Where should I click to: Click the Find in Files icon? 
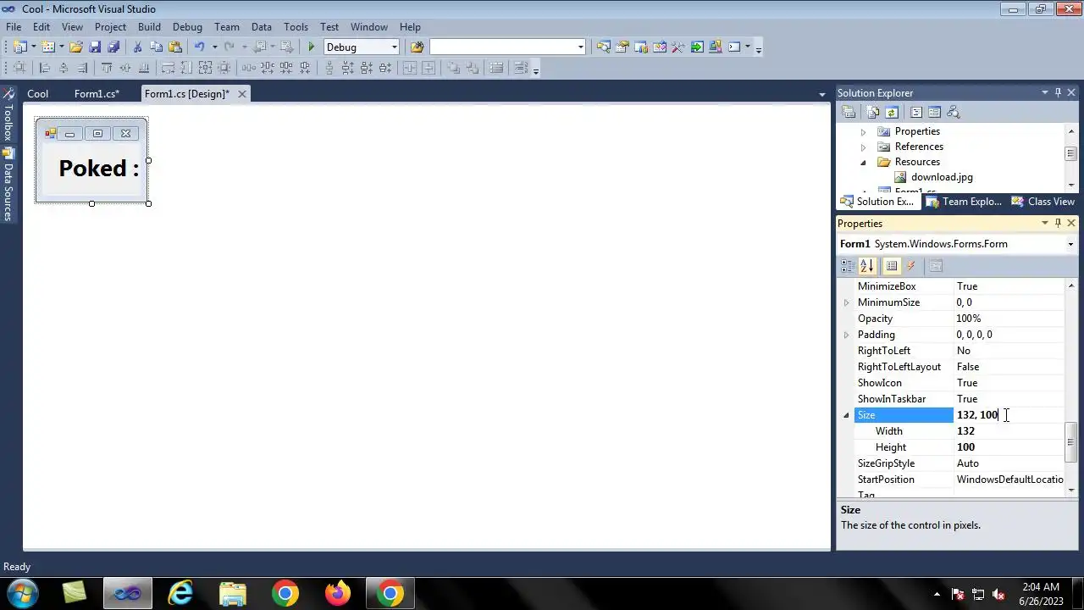pos(417,47)
